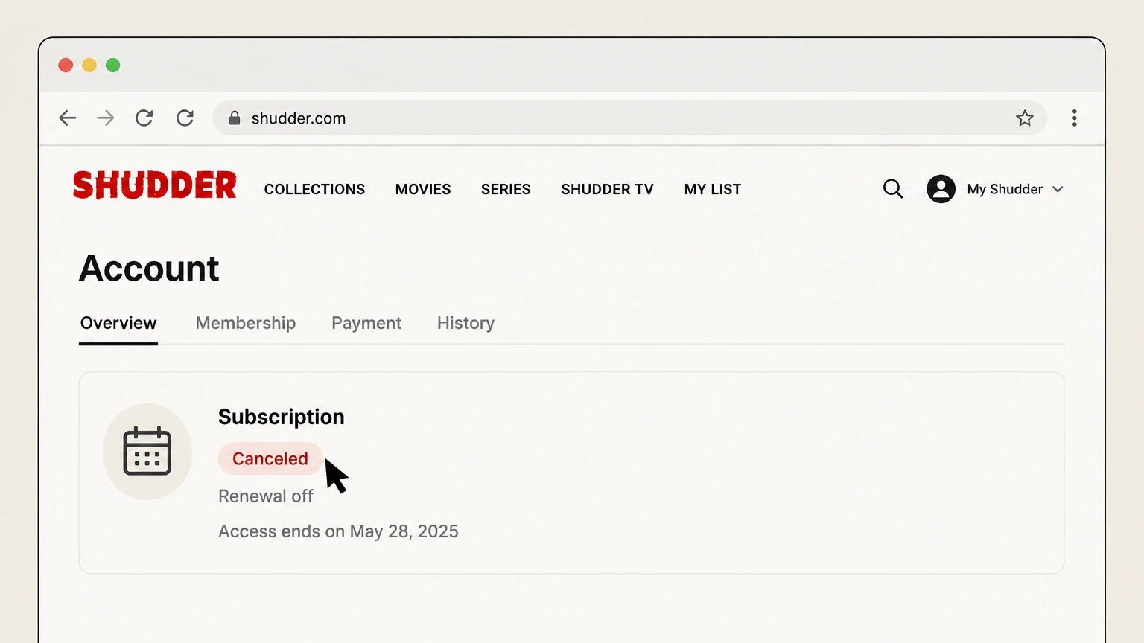This screenshot has width=1144, height=643.
Task: Open Shudder TV
Action: (x=607, y=189)
